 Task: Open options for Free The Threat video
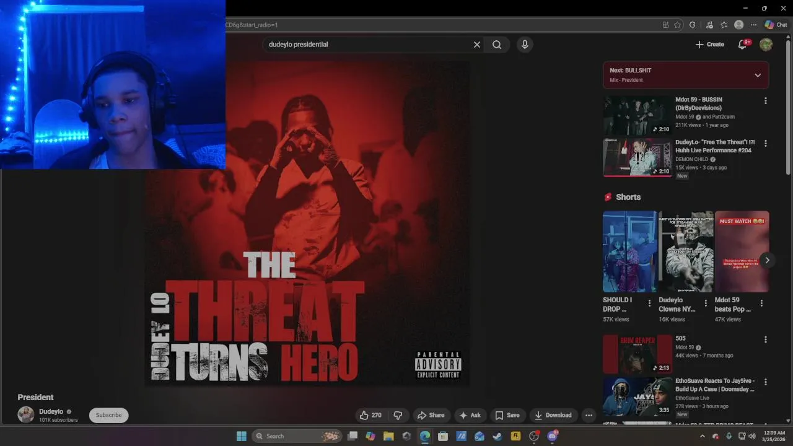coord(766,143)
